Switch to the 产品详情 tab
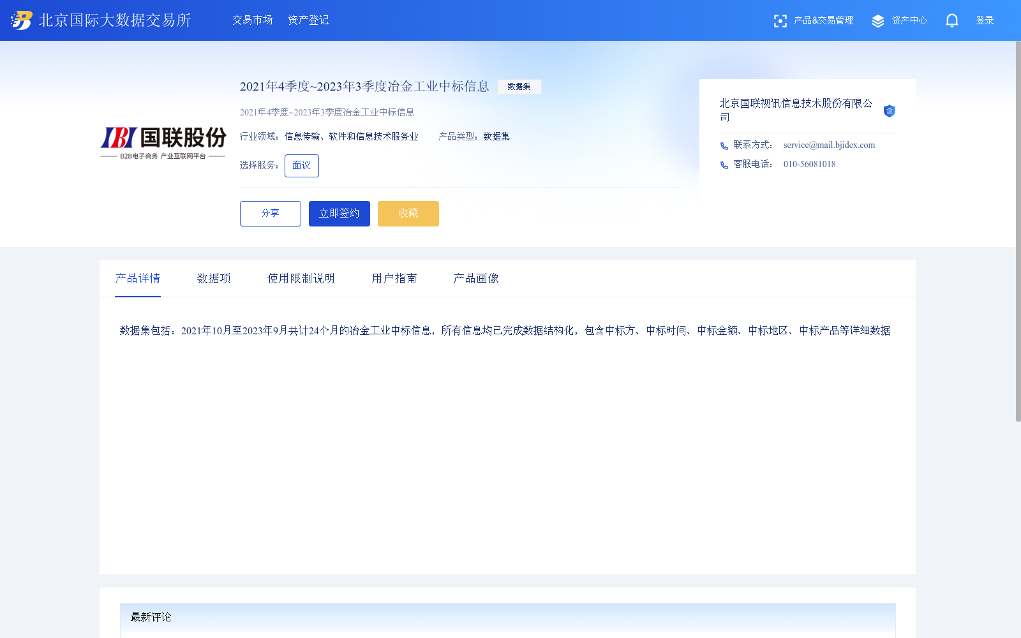The image size is (1021, 638). 138,278
